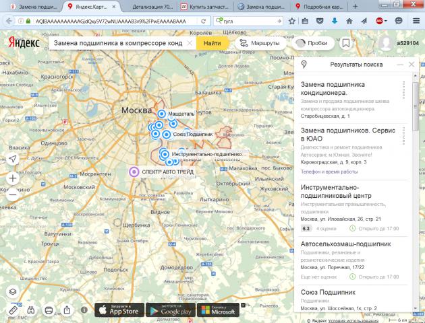
Task: Locate me with the geolocation arrow
Action: pyautogui.click(x=13, y=159)
